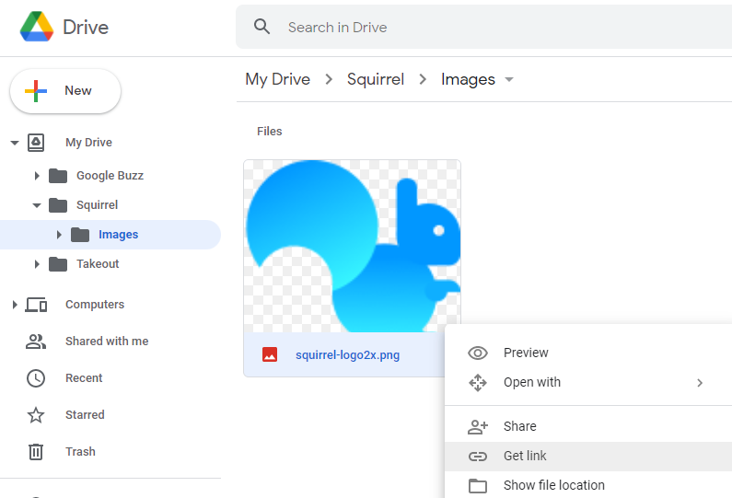Go to My Drive breadcrumb
The height and width of the screenshot is (498, 732).
point(278,79)
